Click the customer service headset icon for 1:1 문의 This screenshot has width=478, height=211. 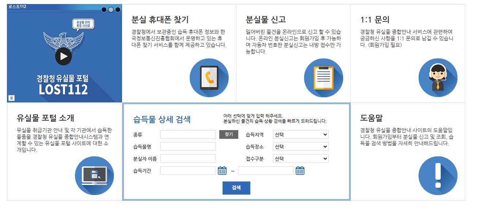coord(437,78)
